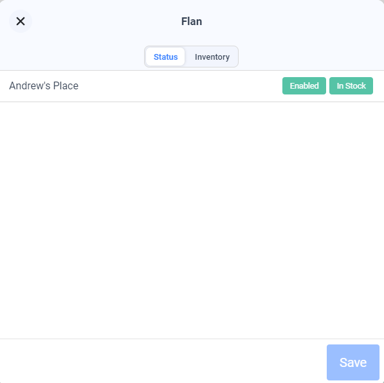Click the green Enabled badge
384x383 pixels.
(x=304, y=86)
